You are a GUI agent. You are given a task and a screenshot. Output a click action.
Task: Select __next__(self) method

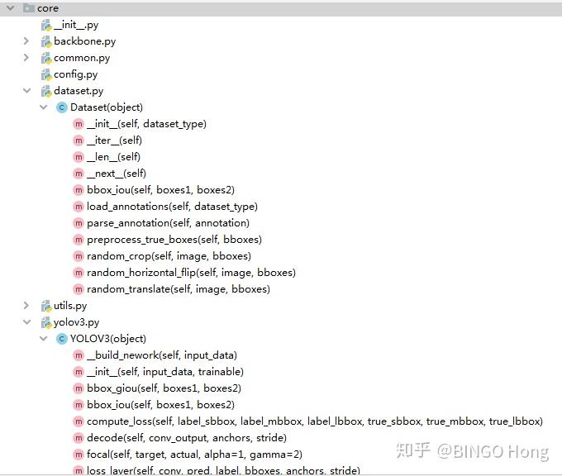pyautogui.click(x=117, y=174)
